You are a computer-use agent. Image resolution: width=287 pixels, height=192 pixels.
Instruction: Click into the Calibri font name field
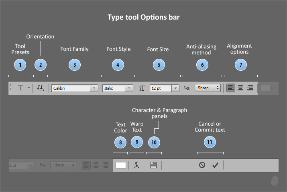(70, 88)
